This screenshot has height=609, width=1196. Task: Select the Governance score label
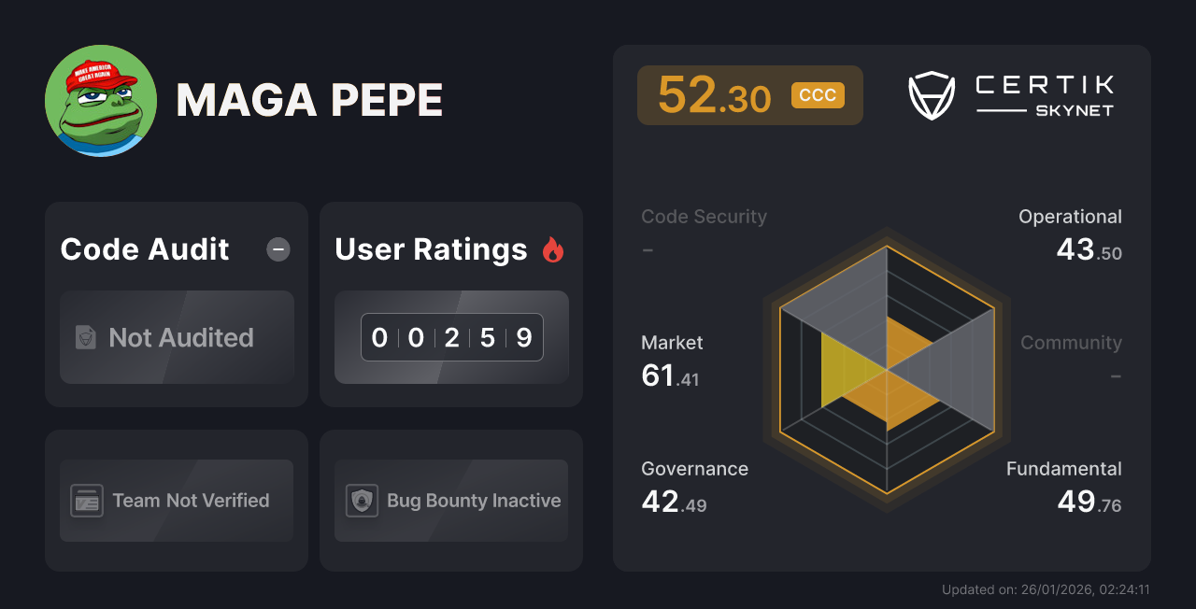click(694, 469)
